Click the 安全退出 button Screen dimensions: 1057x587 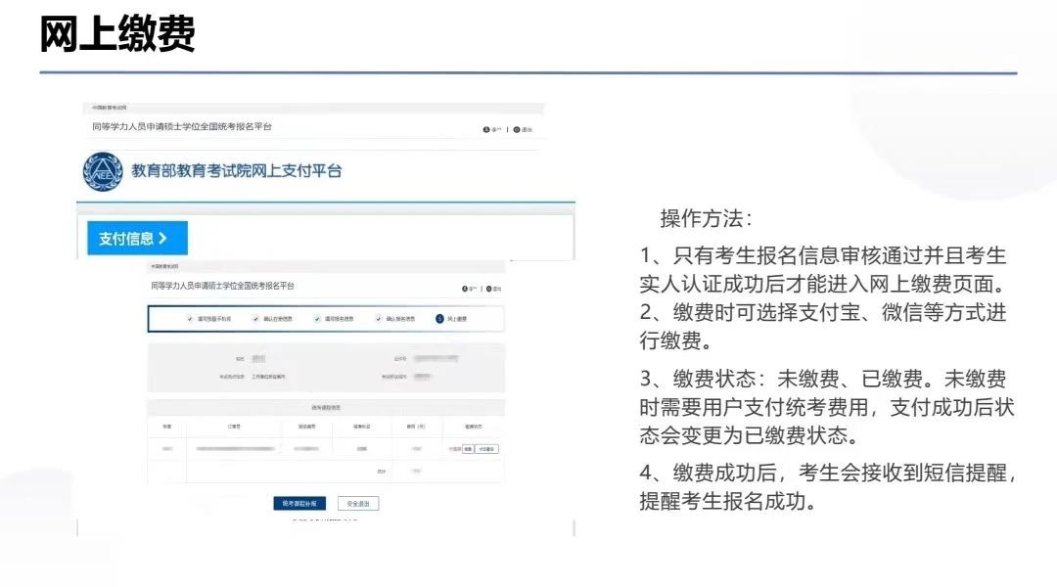click(358, 504)
